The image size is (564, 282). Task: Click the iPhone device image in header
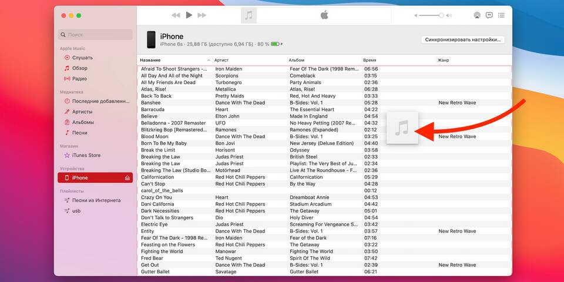[x=151, y=39]
